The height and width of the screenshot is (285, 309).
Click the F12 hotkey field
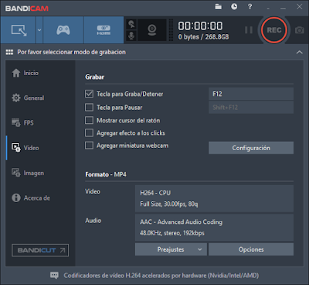251,94
